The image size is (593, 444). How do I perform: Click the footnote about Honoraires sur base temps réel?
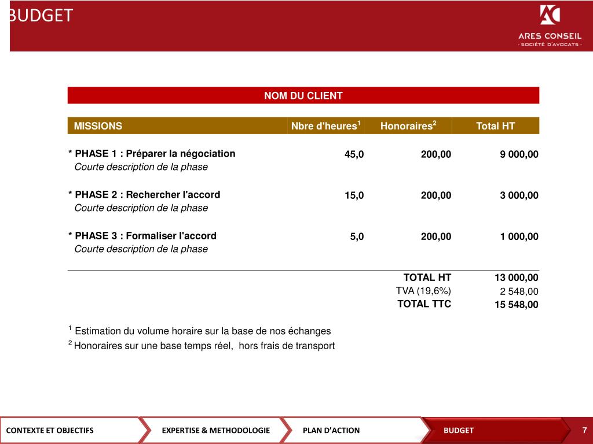202,345
